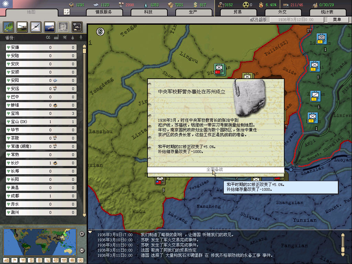Open the 情报服务 intelligence tab
Image resolution: width=352 pixels, height=264 pixels.
click(104, 12)
